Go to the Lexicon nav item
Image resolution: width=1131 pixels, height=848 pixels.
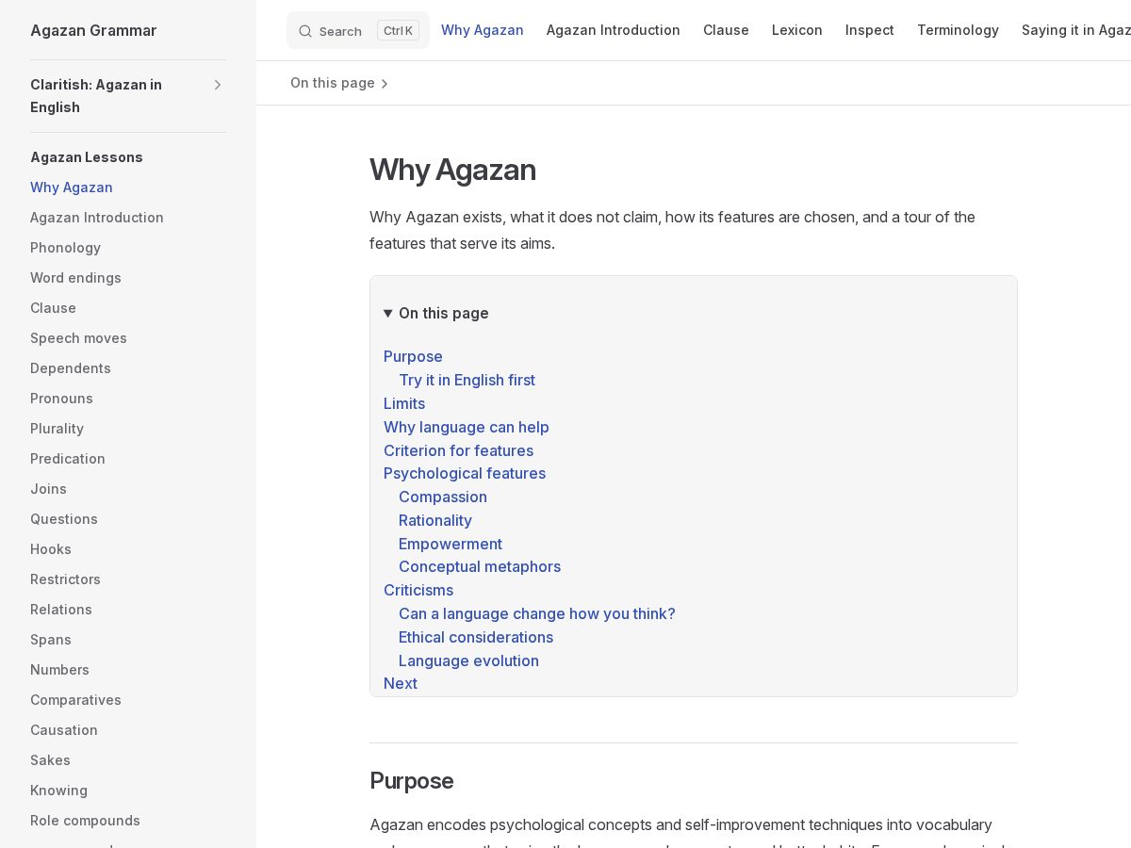click(797, 30)
